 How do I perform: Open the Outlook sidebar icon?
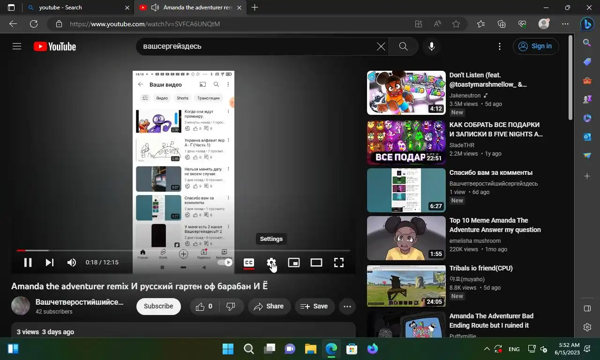pos(587,137)
